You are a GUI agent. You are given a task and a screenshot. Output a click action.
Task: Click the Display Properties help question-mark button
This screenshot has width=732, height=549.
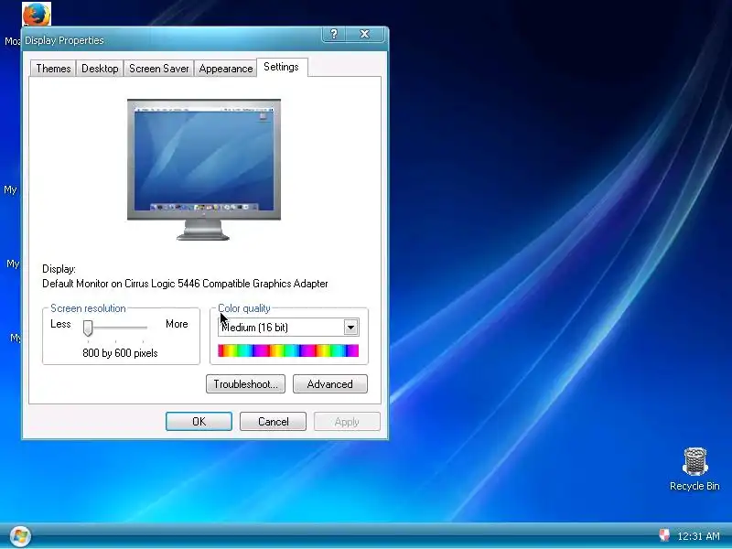point(334,34)
